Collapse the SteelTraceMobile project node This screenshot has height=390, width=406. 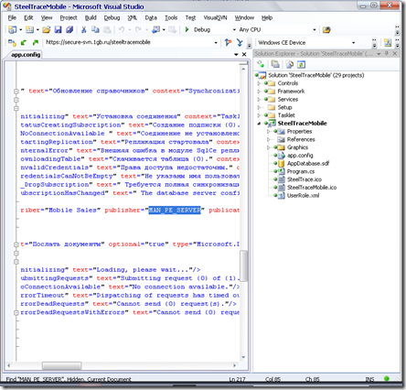tap(259, 124)
